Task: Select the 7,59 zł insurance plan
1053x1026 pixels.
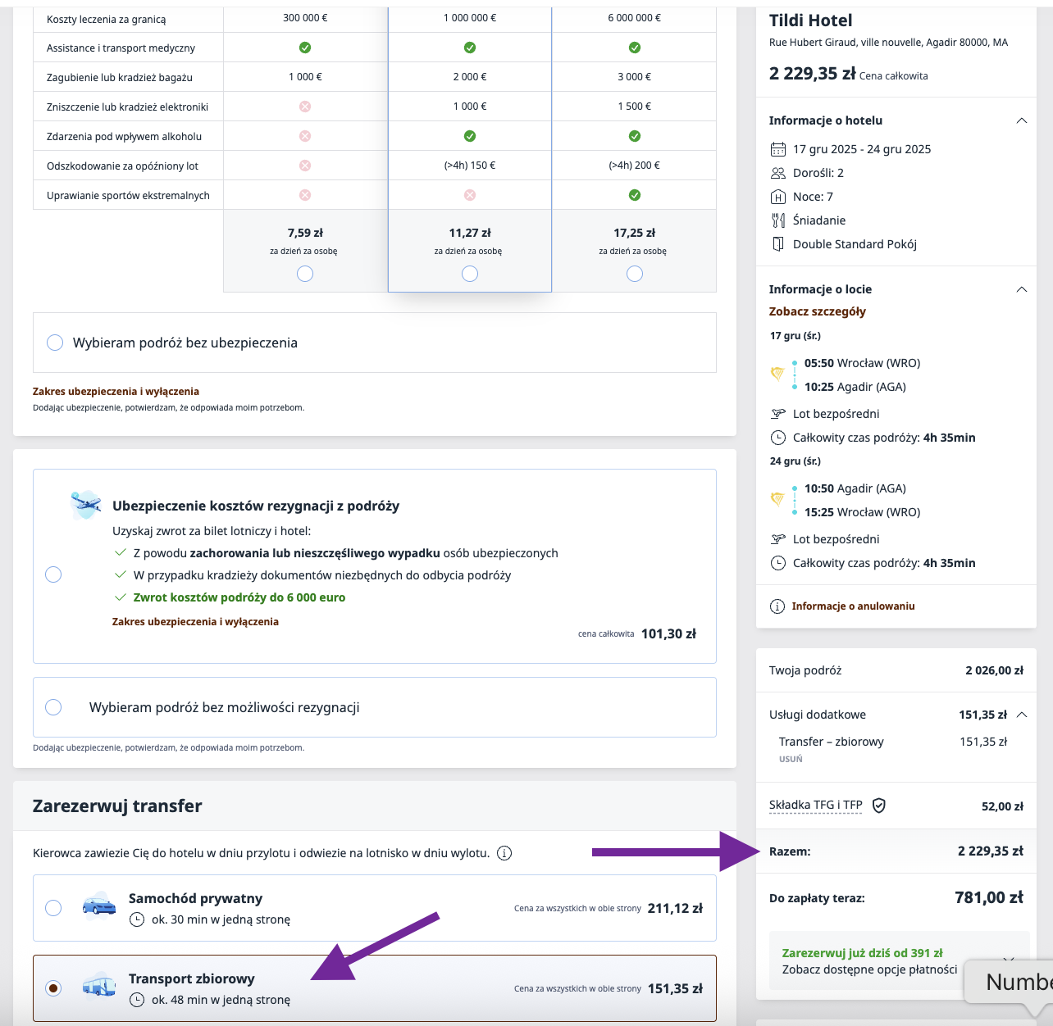Action: click(305, 274)
